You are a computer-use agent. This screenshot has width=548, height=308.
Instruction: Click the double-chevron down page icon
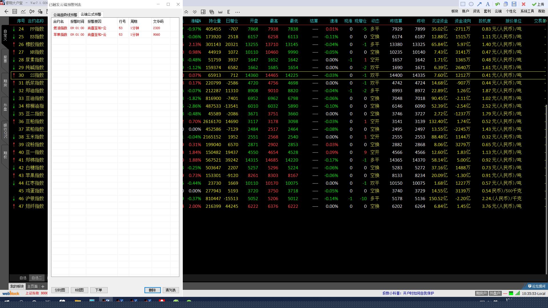coord(195,12)
